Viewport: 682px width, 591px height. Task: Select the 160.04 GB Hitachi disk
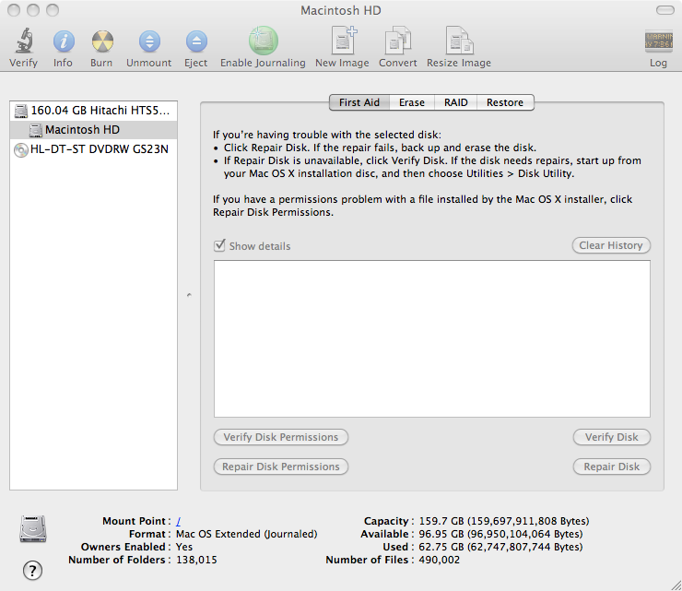pyautogui.click(x=93, y=111)
